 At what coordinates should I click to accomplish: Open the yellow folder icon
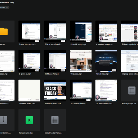point(4,31)
